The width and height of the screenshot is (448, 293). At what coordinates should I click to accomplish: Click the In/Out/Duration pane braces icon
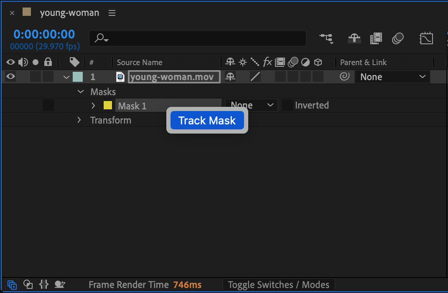[43, 285]
